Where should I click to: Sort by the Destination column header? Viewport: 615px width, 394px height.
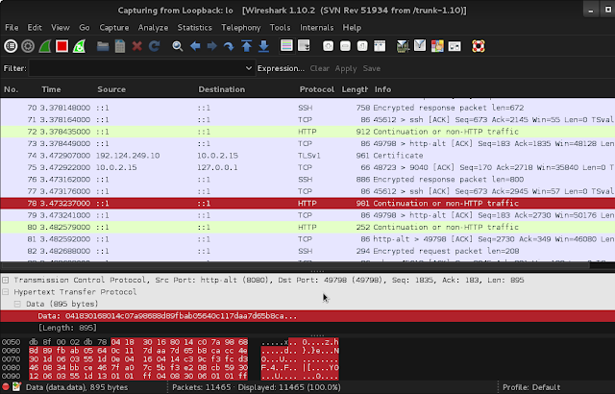[x=222, y=89]
